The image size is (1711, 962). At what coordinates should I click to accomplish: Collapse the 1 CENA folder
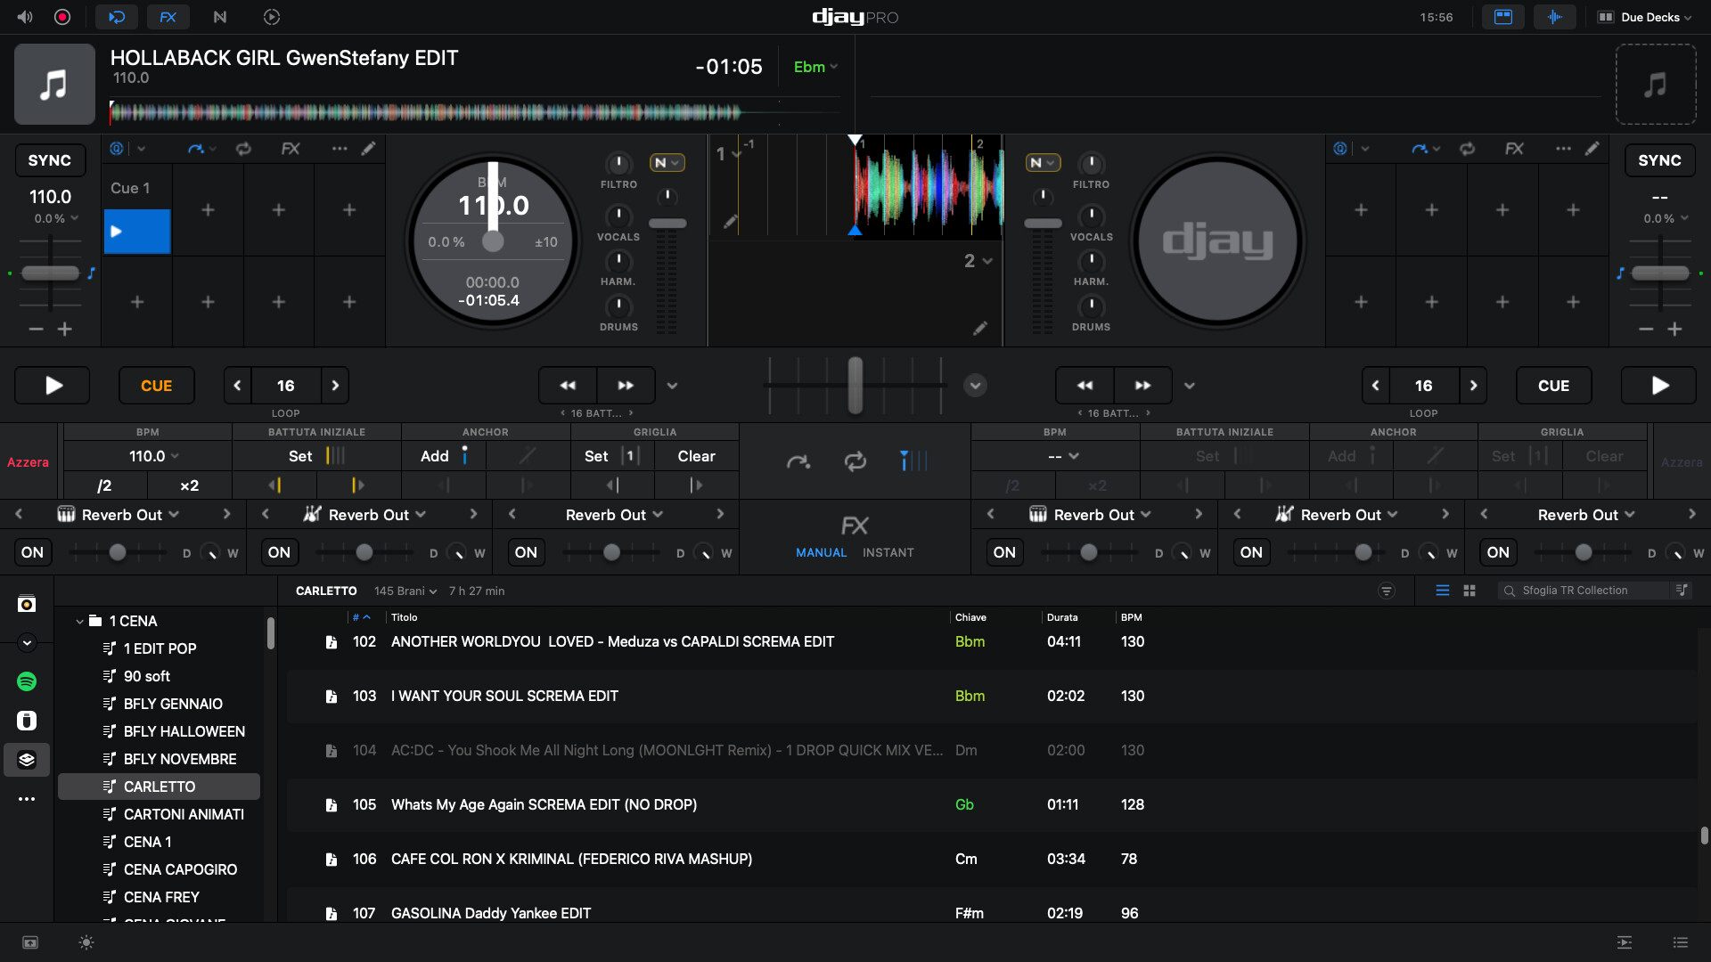[x=79, y=621]
